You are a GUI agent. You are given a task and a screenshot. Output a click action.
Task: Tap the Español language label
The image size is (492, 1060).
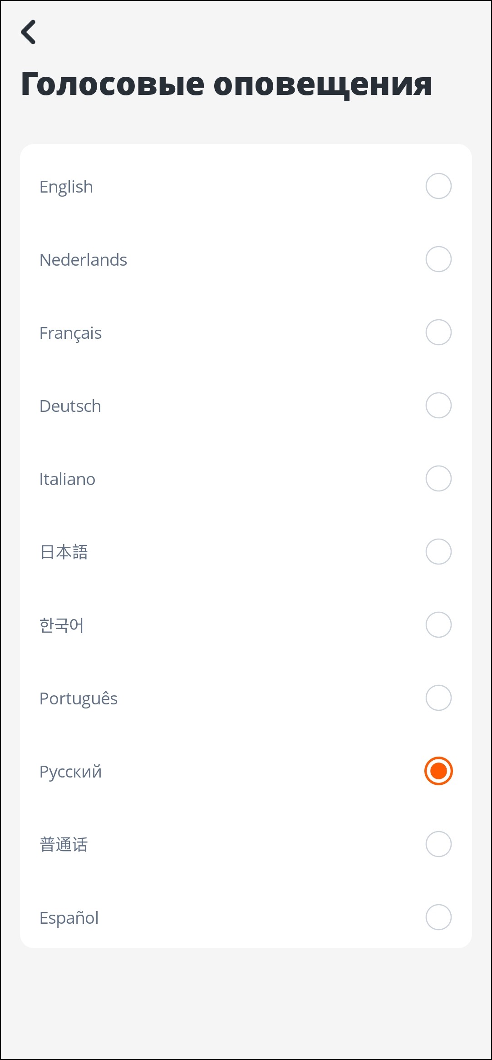pyautogui.click(x=69, y=918)
